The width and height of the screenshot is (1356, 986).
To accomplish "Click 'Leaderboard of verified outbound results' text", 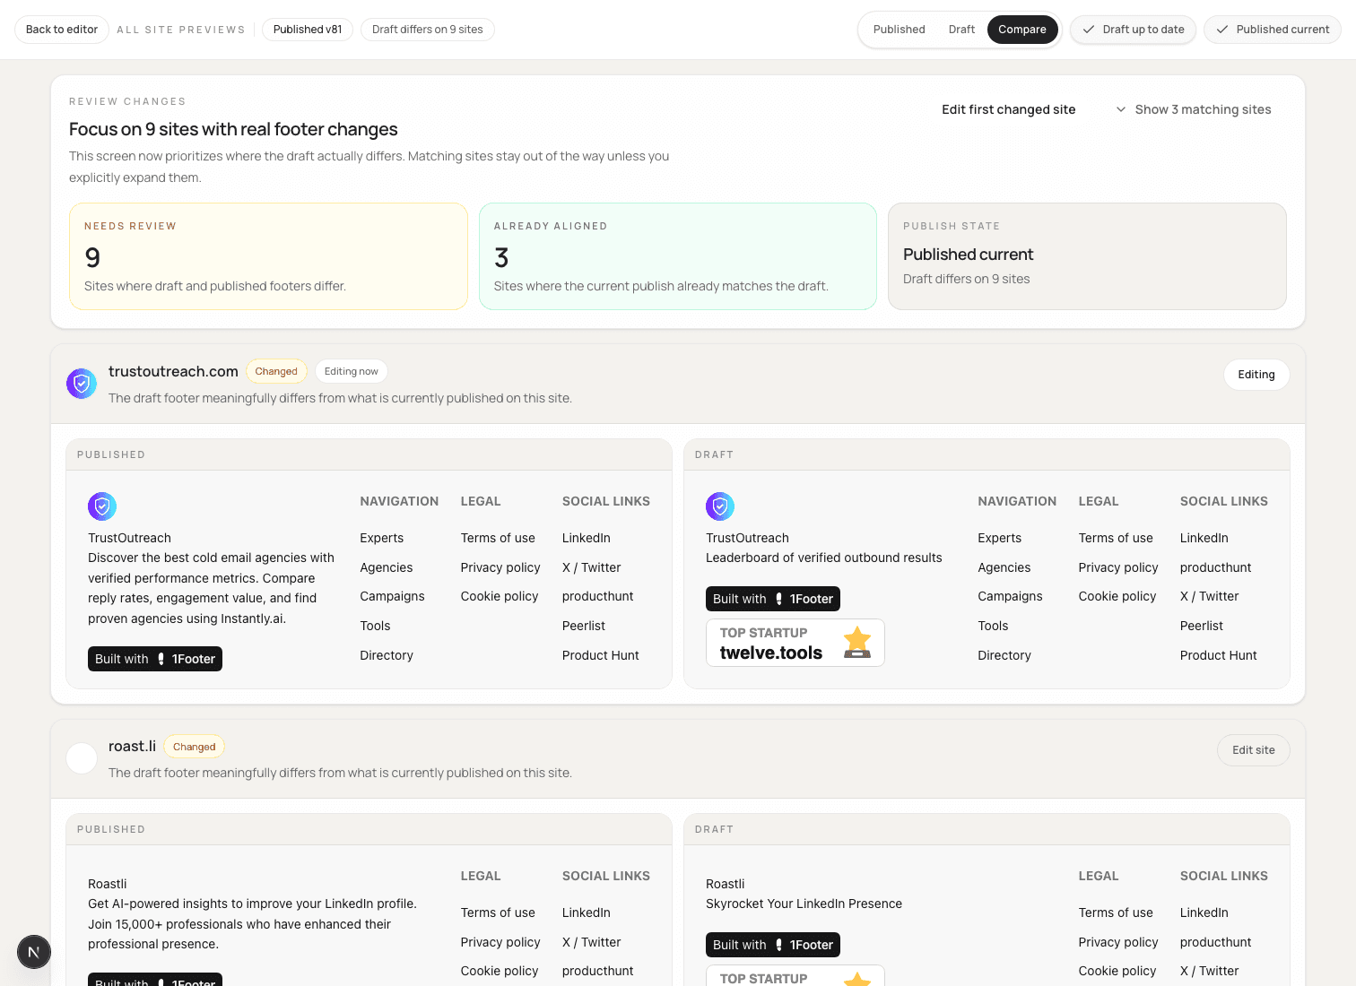I will (x=824, y=558).
